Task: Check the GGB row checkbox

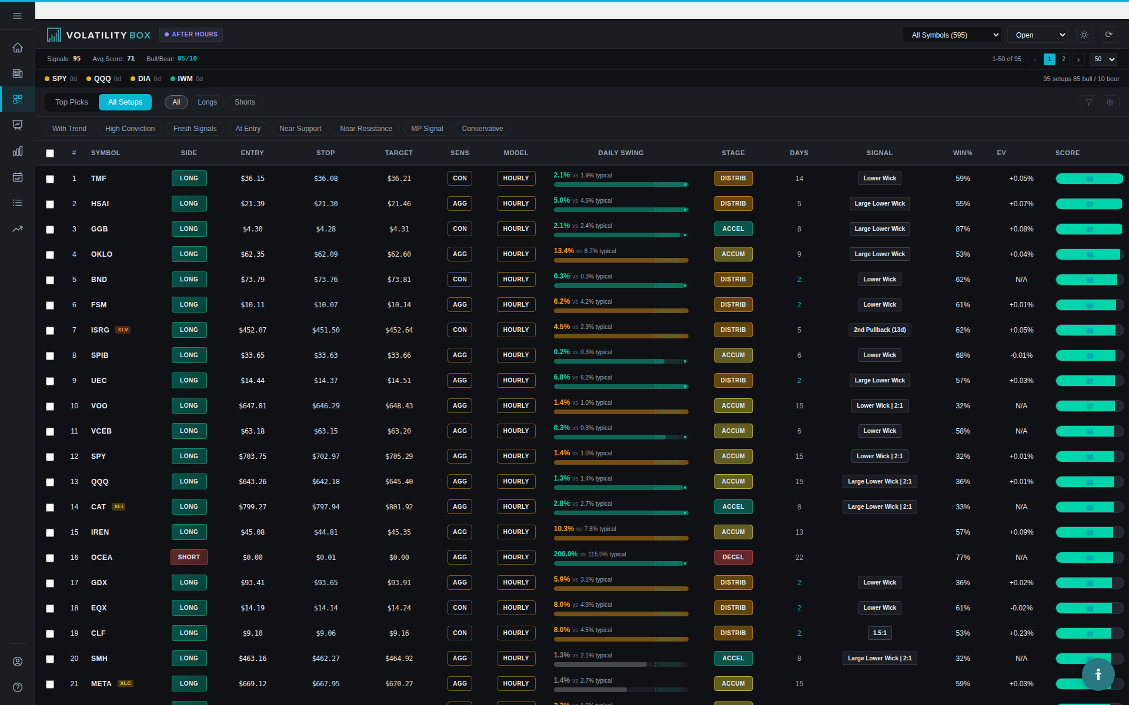Action: click(50, 230)
